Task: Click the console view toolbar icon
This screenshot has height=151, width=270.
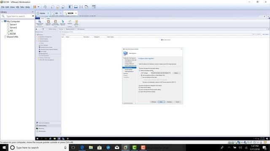Action: point(94,7)
